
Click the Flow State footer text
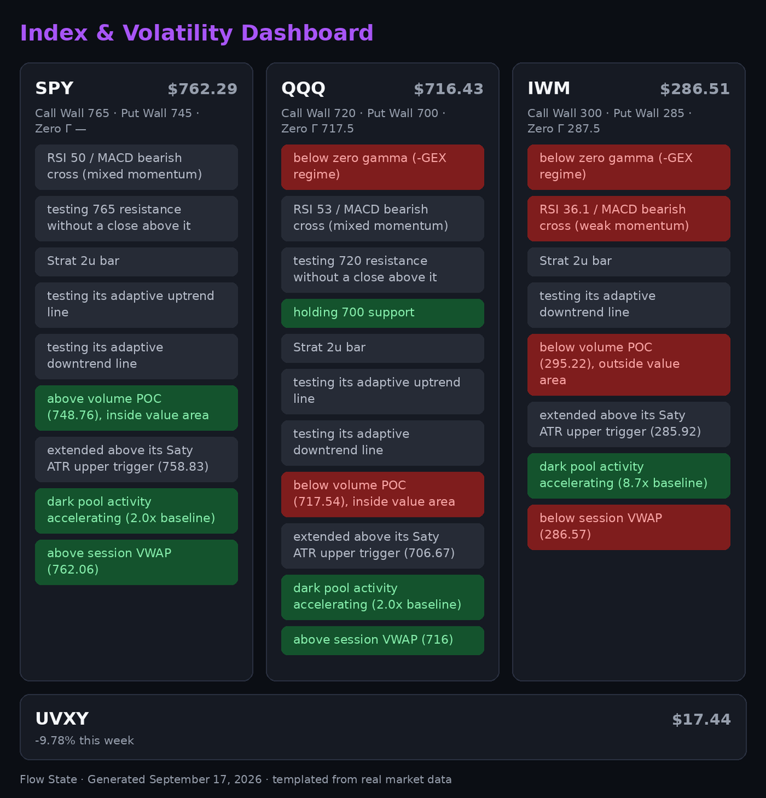pos(235,779)
